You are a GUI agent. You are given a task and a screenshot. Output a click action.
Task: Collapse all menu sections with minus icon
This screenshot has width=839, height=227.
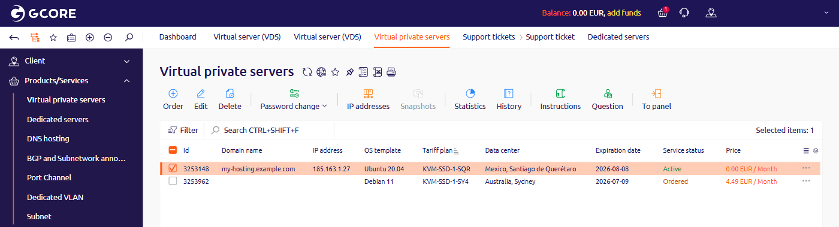[x=108, y=37]
